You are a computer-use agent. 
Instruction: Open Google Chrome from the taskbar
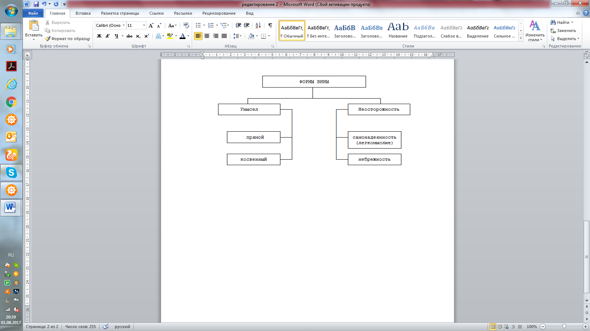coord(11,102)
